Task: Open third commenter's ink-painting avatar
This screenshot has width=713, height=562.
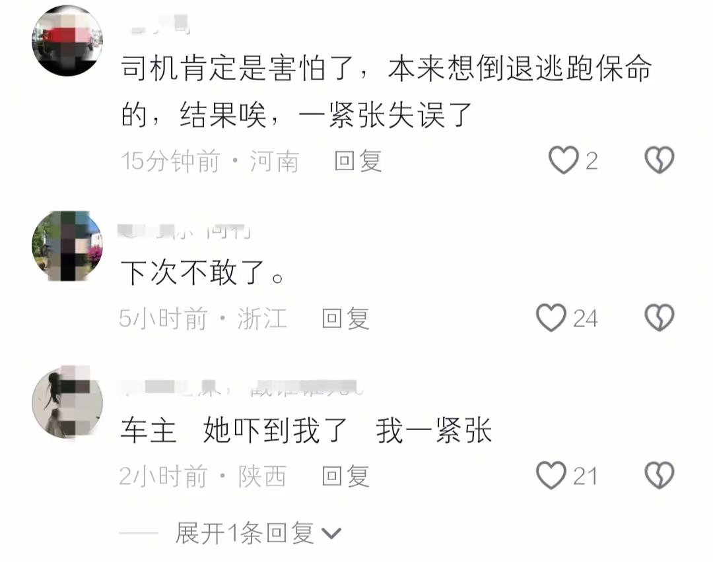Action: (x=67, y=403)
